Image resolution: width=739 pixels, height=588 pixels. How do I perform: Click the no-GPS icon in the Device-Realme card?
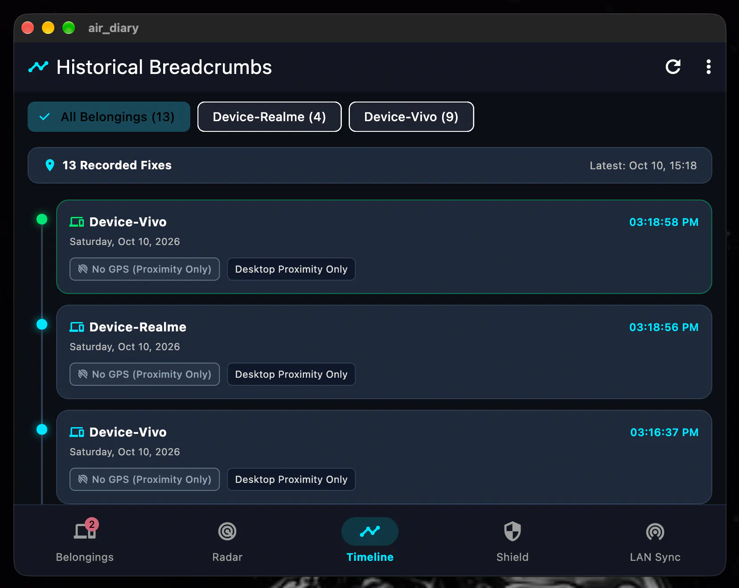[83, 374]
